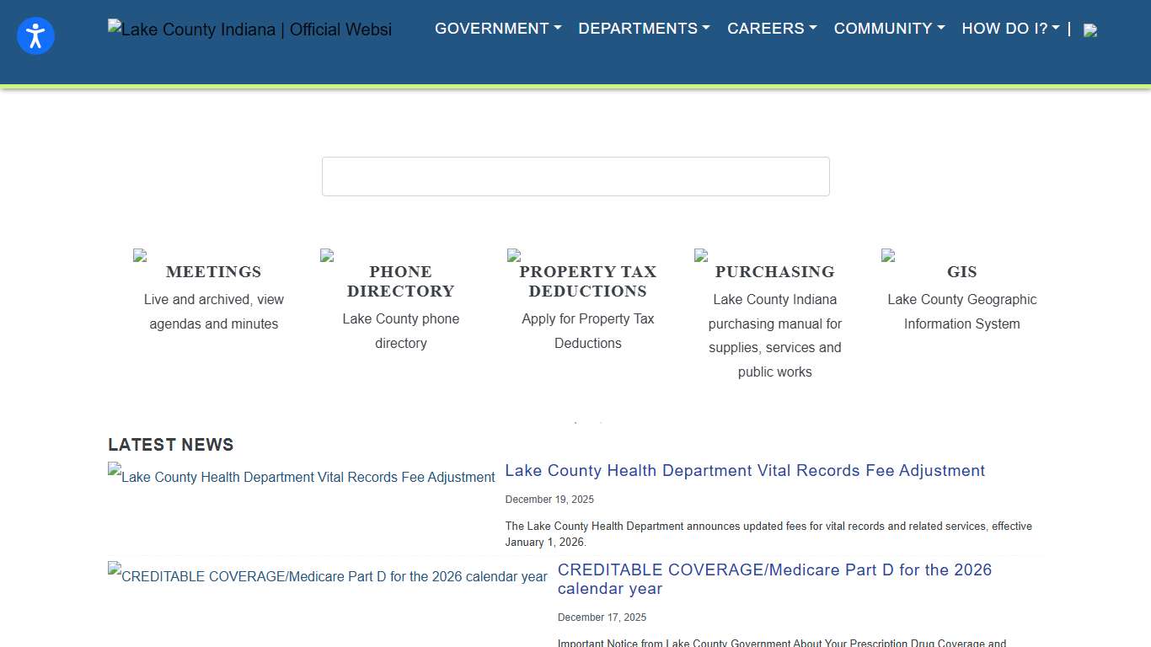Screen dimensions: 1151x647
Task: Select the first carousel indicator dot
Action: [575, 424]
